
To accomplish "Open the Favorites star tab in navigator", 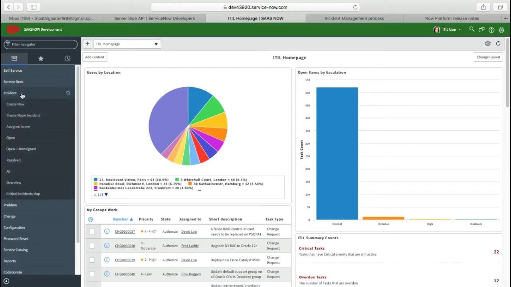I will (x=41, y=59).
